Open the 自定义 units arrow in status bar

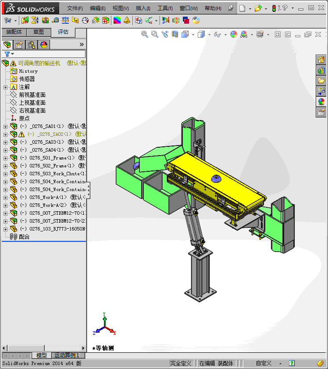click(281, 364)
